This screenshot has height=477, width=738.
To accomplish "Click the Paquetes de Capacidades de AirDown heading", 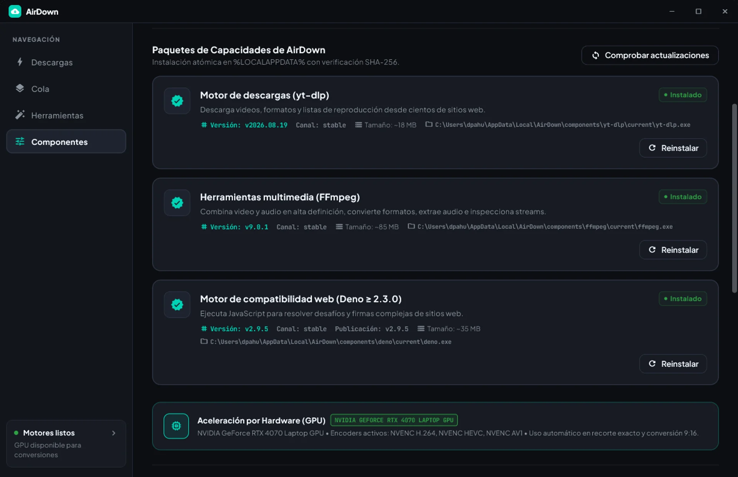I will (x=239, y=50).
